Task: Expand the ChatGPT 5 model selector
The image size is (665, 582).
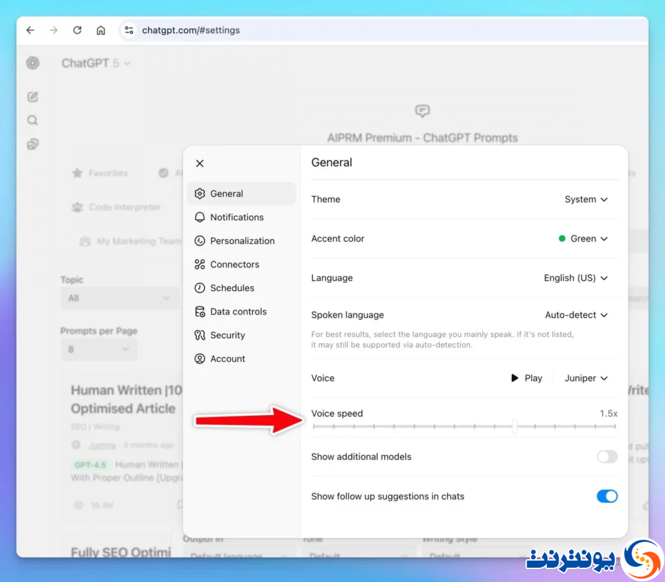Action: (x=96, y=63)
